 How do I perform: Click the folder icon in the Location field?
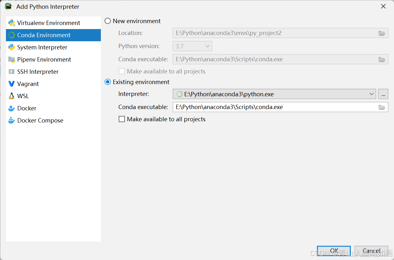point(381,33)
